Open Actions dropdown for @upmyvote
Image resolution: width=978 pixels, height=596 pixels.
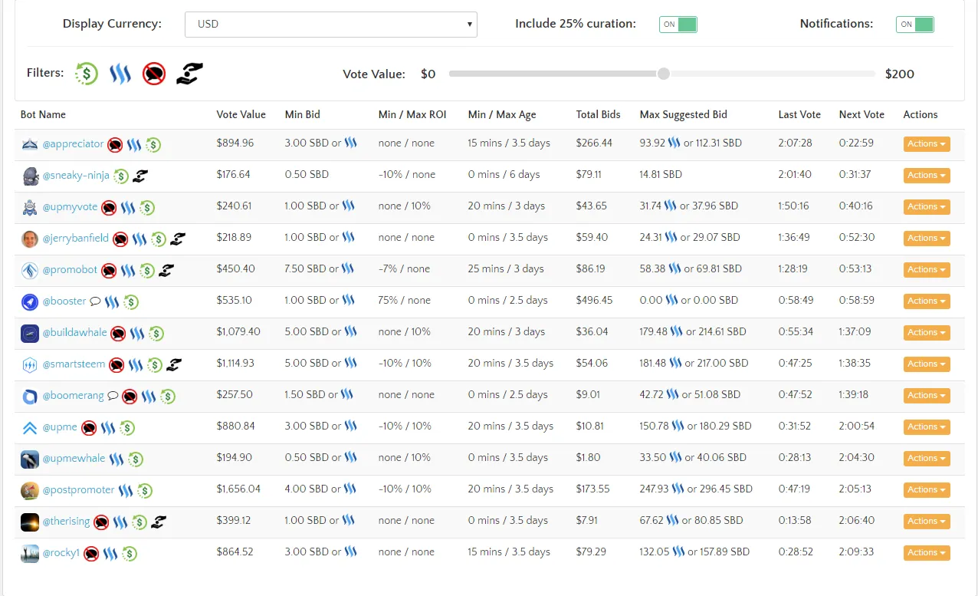(927, 207)
